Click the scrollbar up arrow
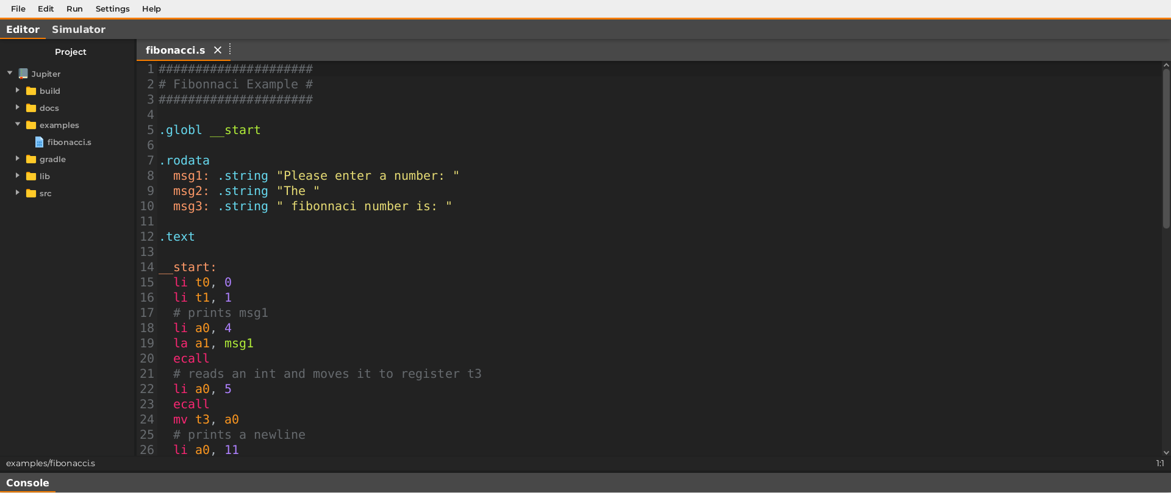Image resolution: width=1171 pixels, height=493 pixels. click(x=1166, y=65)
